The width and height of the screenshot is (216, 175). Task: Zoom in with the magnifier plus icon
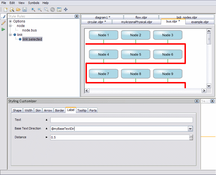click(x=33, y=10)
